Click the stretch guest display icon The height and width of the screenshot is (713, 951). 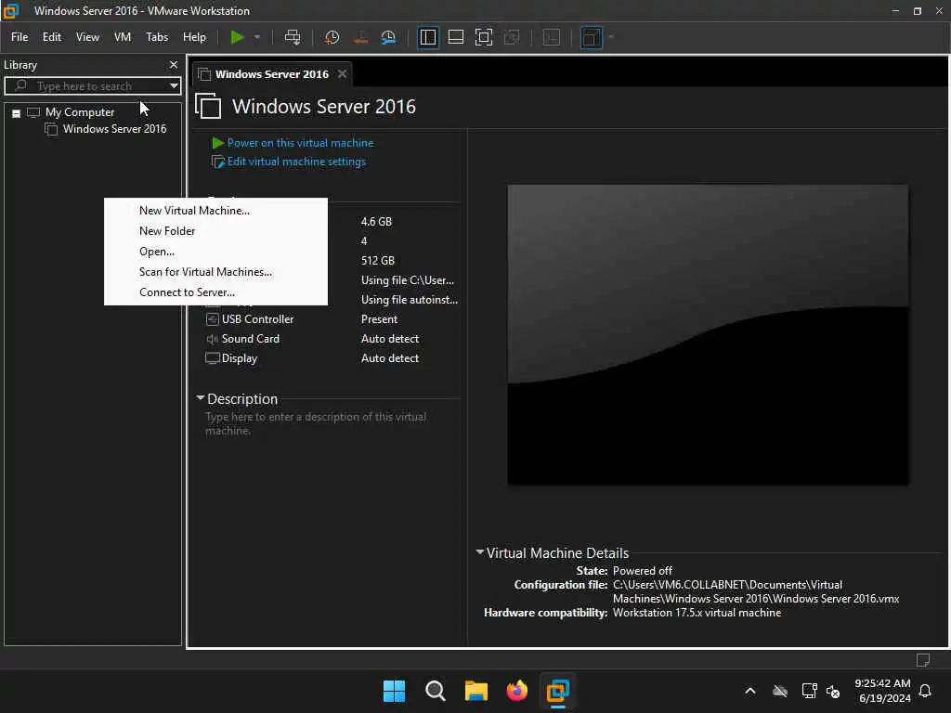coord(591,37)
